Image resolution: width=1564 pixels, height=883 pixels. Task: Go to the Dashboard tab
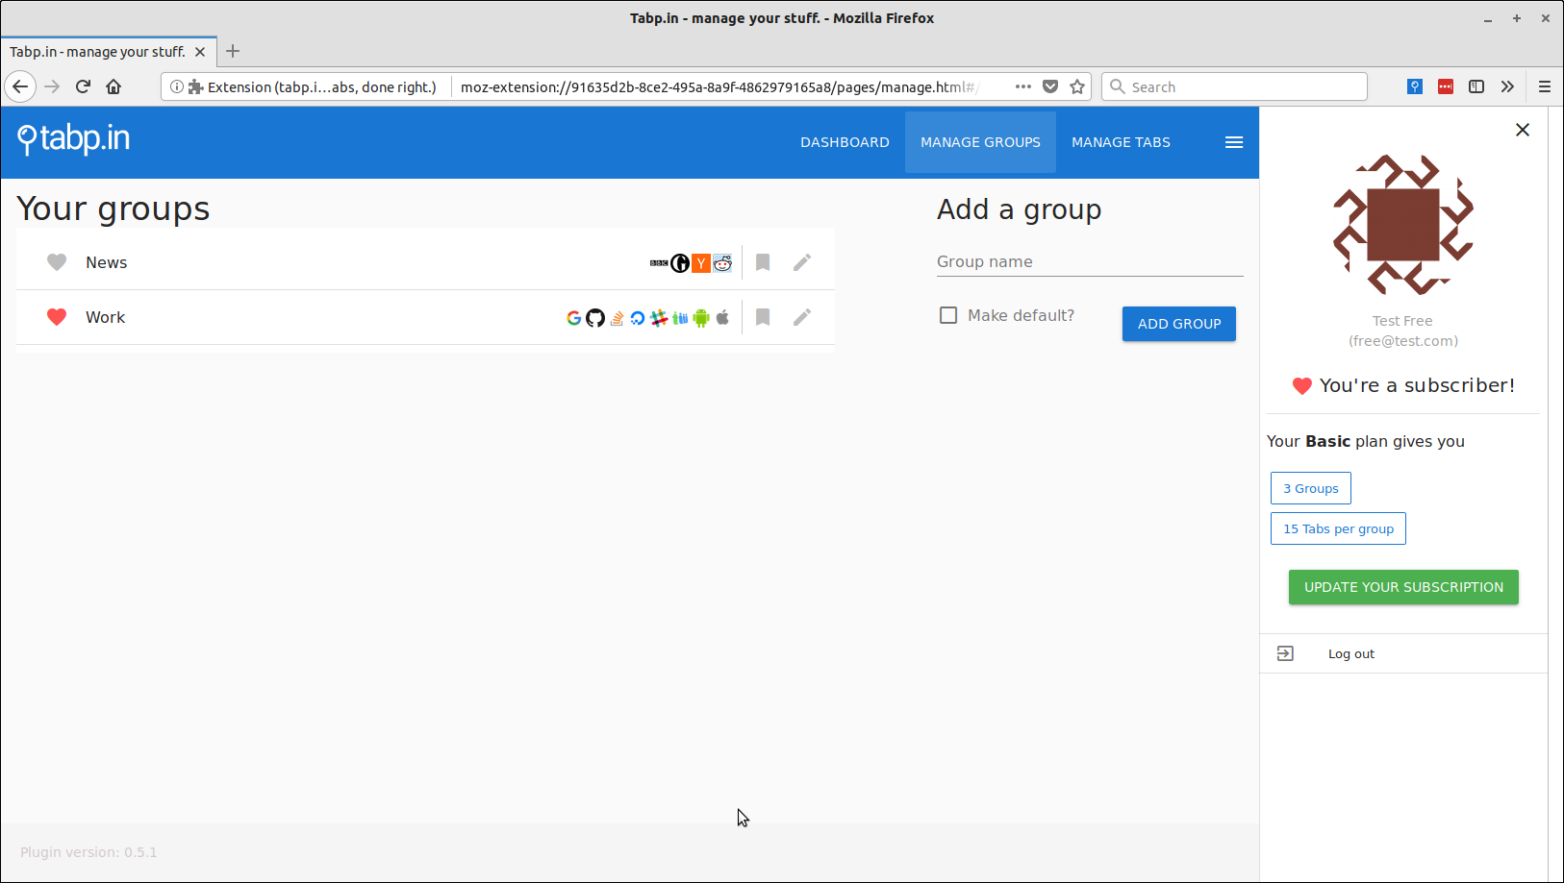click(845, 142)
